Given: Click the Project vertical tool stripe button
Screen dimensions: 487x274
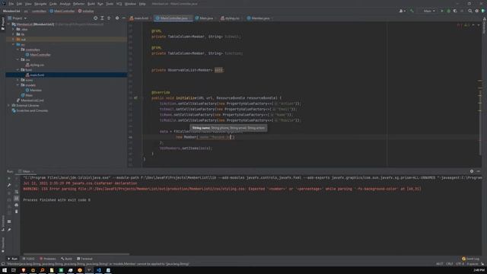Looking at the screenshot, I should point(3,24).
